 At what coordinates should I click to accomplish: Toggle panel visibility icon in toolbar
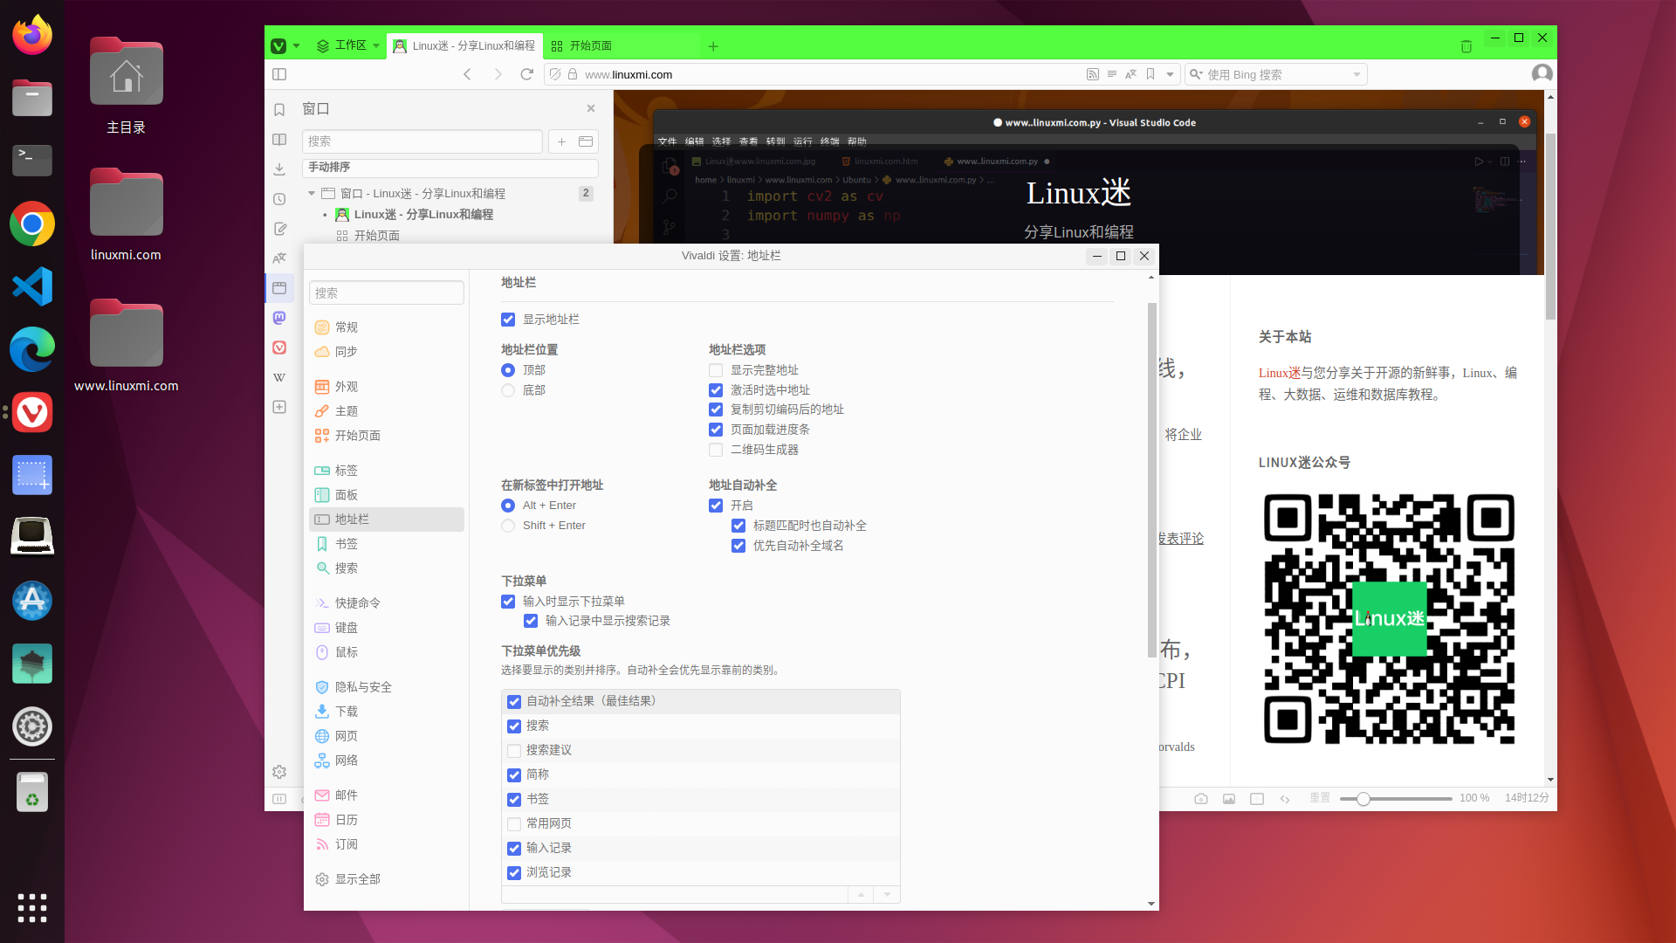pos(279,74)
